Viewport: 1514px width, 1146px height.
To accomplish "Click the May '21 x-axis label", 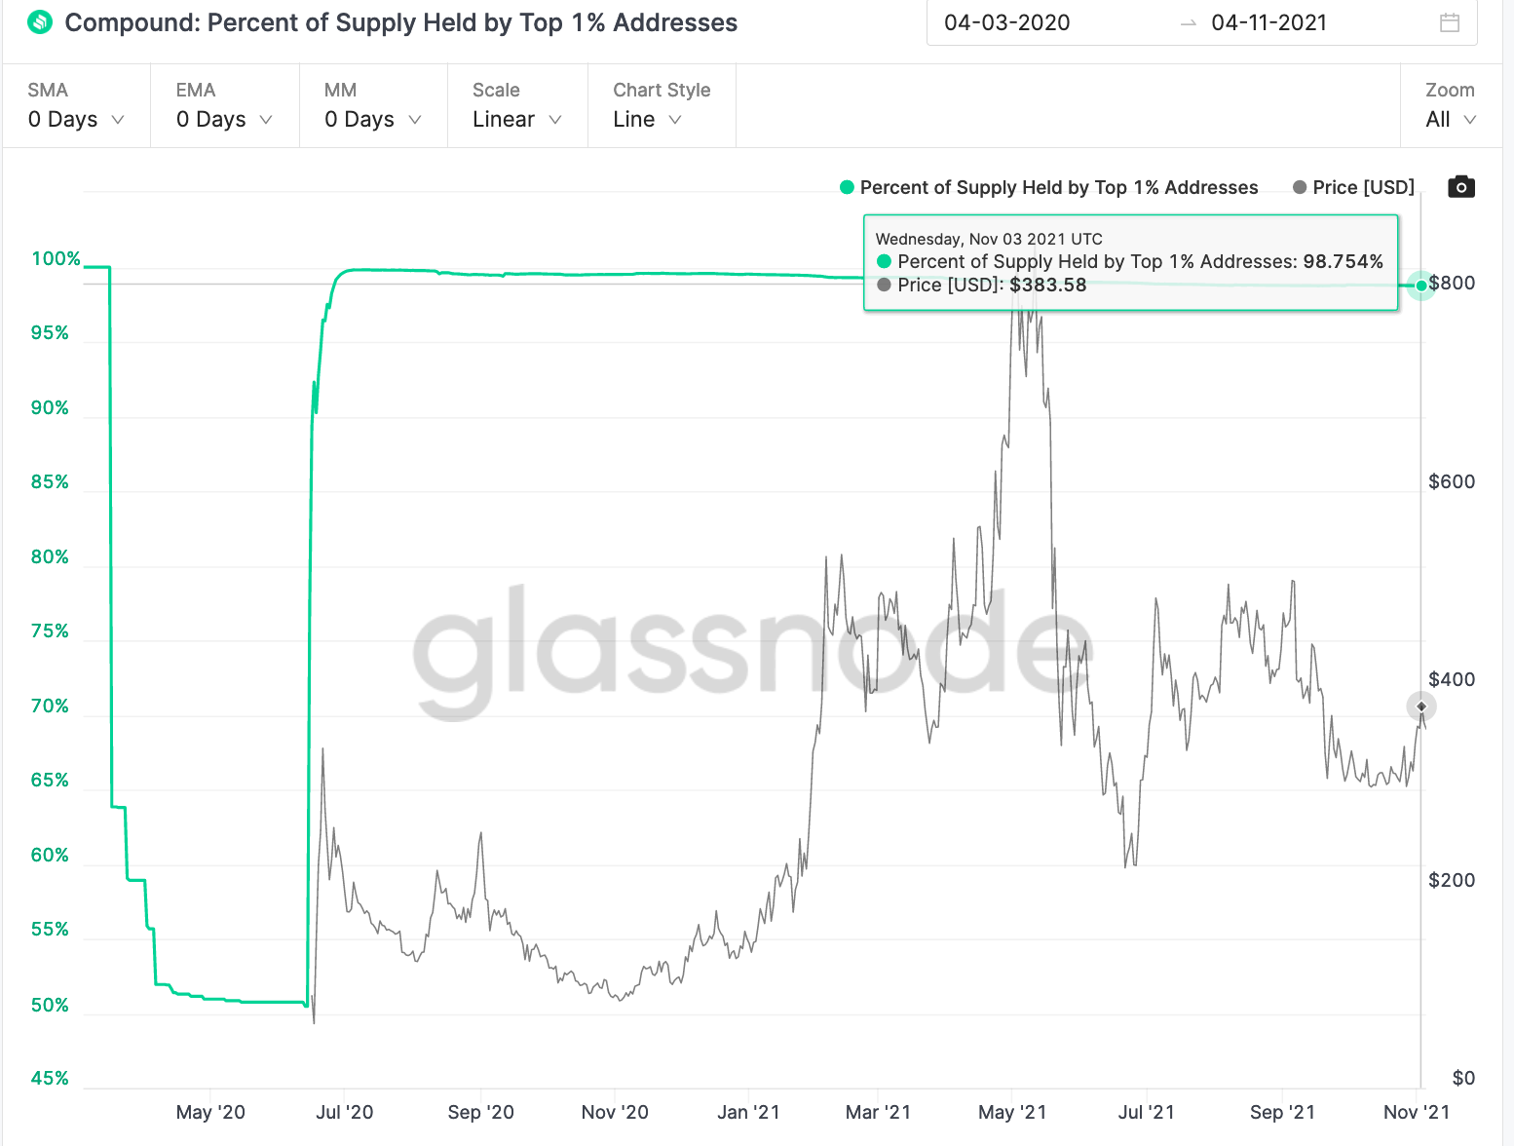I will pos(1012,1112).
